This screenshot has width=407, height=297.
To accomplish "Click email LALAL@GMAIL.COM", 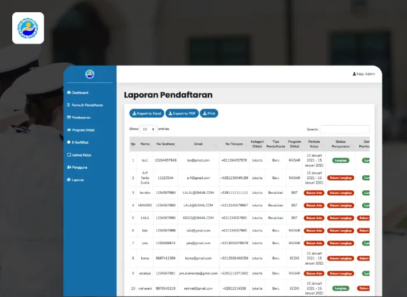I will coord(198,193).
